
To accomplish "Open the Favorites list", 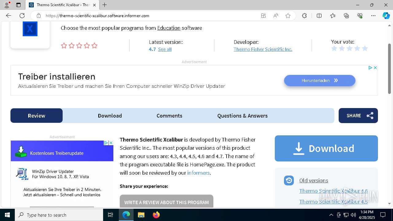I will (333, 16).
